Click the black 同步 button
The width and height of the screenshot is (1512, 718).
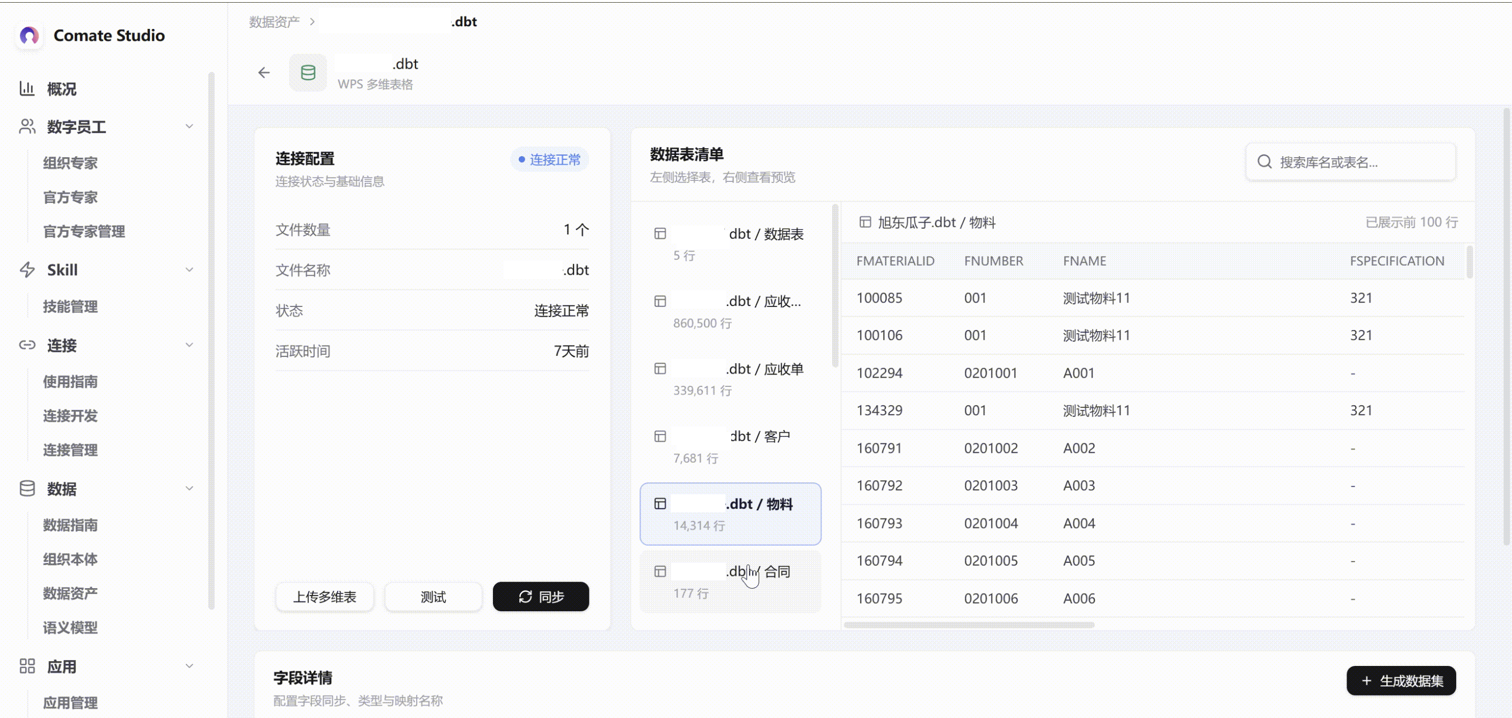(x=541, y=597)
